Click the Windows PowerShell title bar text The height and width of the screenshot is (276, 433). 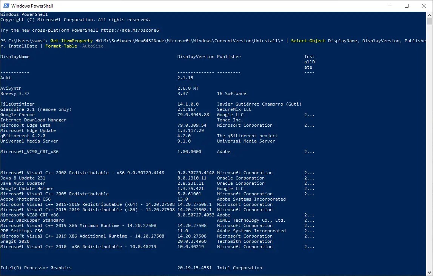click(x=33, y=6)
